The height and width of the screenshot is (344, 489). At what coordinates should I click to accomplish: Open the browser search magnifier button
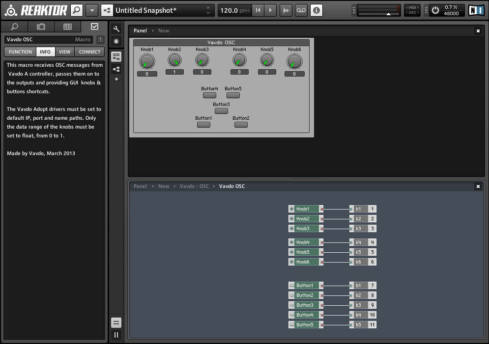(x=77, y=10)
